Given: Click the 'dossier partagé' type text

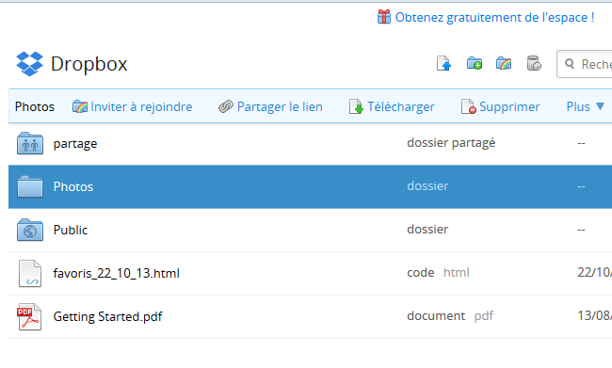Looking at the screenshot, I should (x=451, y=143).
